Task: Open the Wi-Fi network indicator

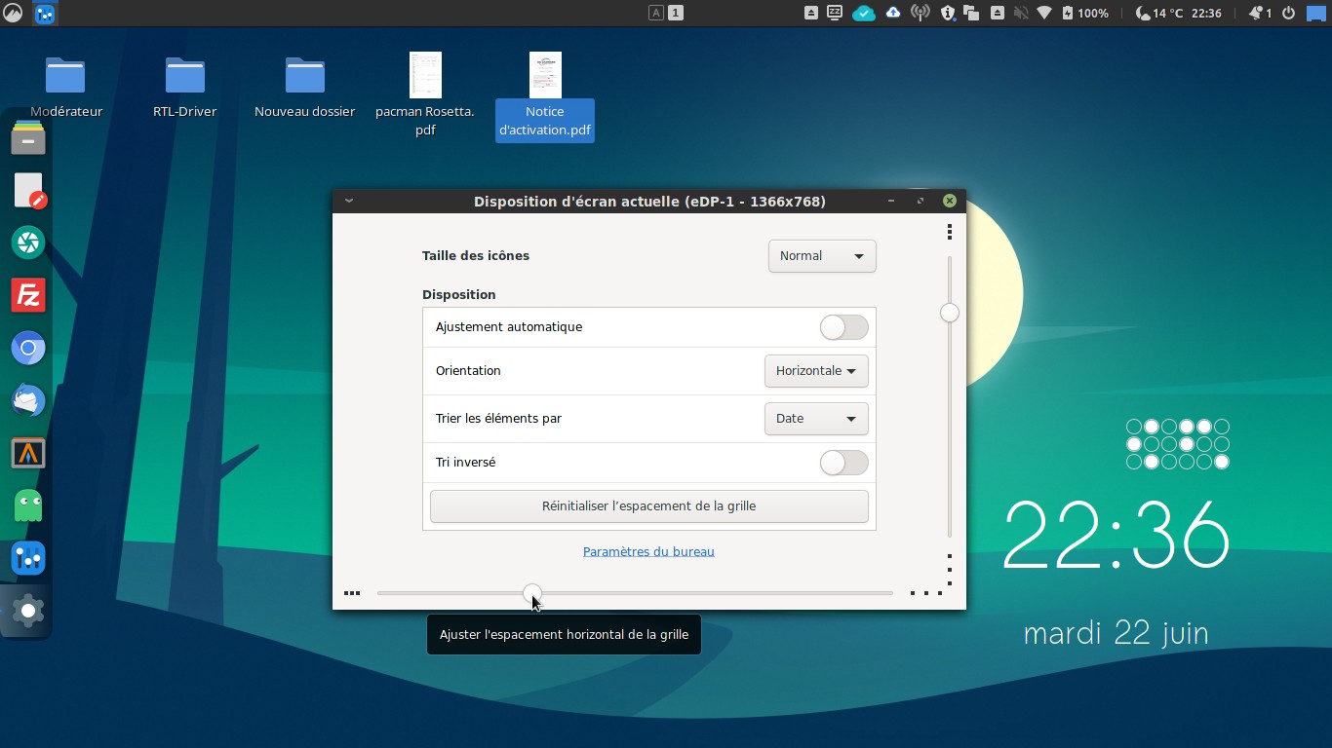Action: pos(1044,13)
